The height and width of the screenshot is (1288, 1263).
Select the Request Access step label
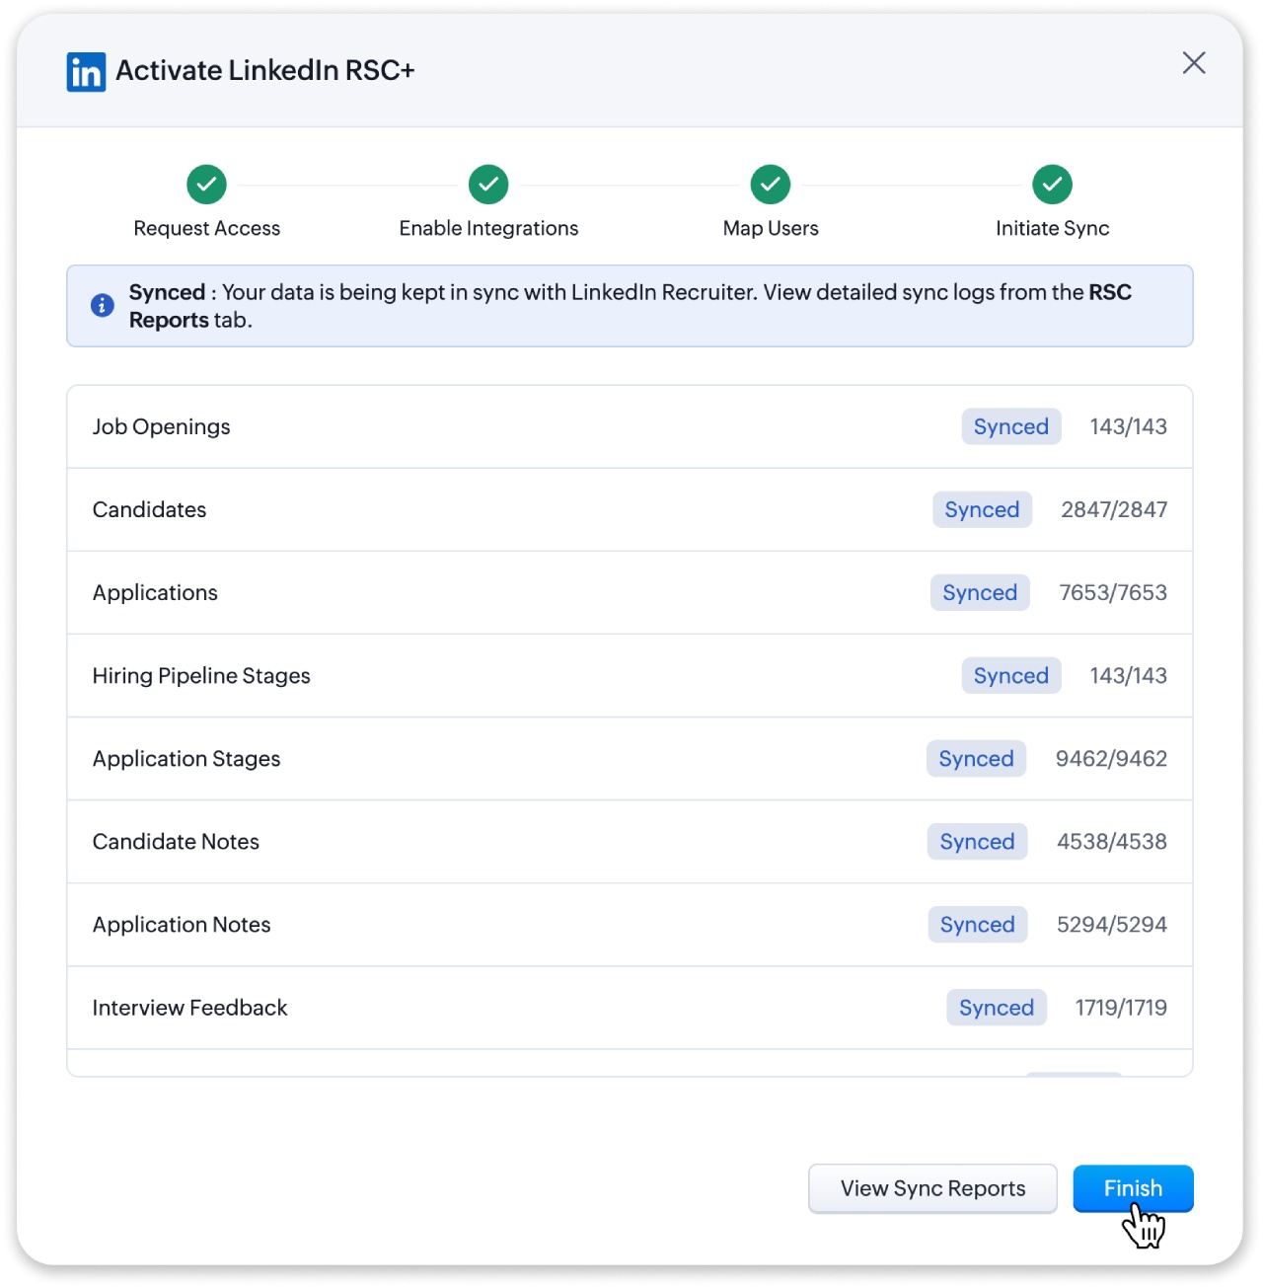(x=207, y=228)
